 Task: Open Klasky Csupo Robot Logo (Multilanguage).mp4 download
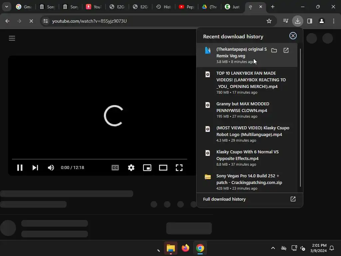(247, 134)
